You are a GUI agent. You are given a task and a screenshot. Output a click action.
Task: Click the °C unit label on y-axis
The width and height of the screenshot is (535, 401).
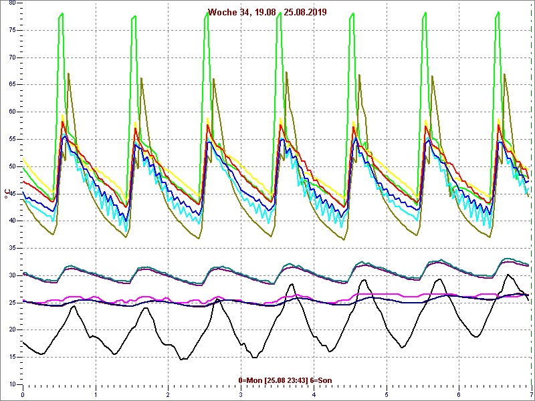pyautogui.click(x=7, y=194)
